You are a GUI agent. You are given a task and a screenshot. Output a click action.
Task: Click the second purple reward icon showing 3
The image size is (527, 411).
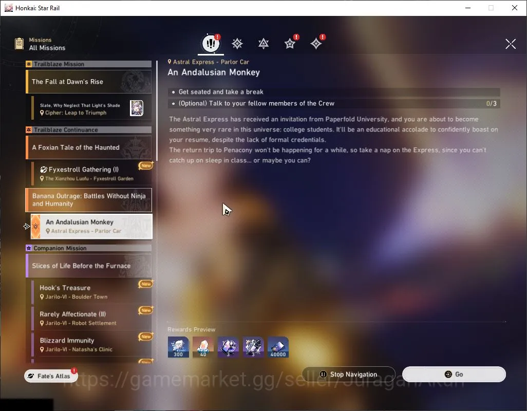pyautogui.click(x=253, y=347)
